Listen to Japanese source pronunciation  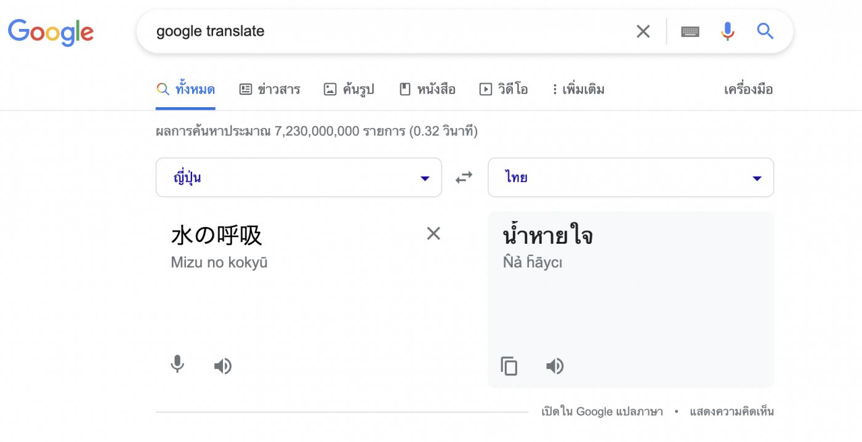pos(222,366)
